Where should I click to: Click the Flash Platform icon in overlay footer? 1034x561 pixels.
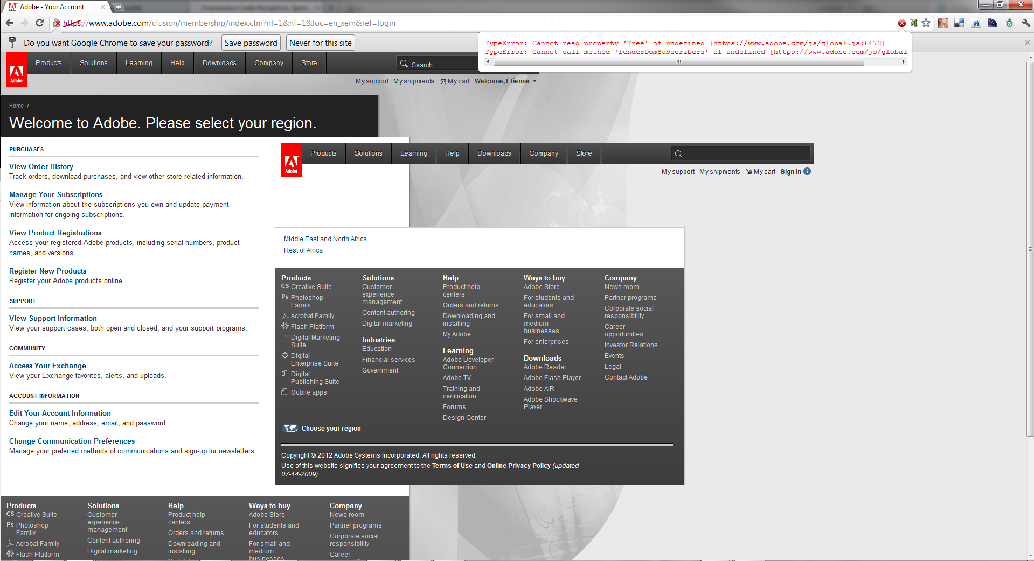tap(285, 326)
